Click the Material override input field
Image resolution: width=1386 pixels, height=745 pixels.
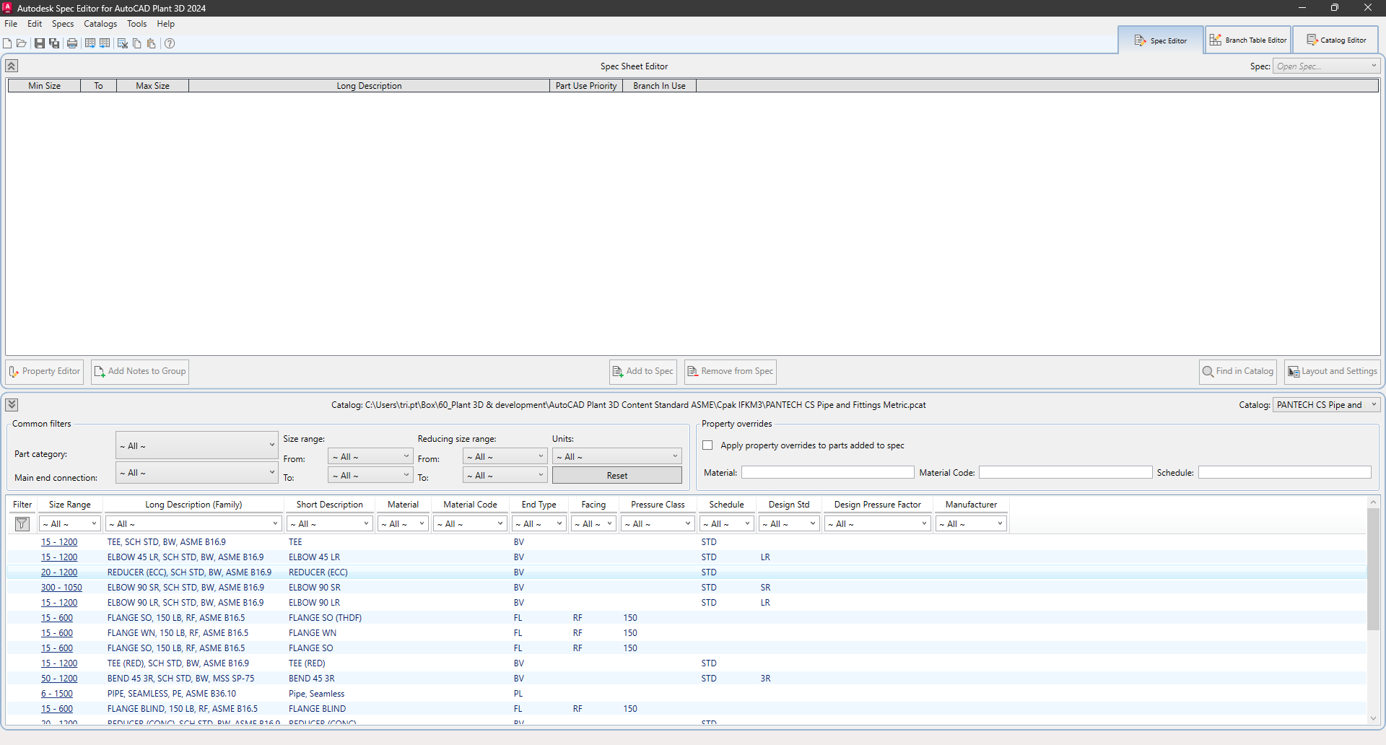click(x=828, y=472)
